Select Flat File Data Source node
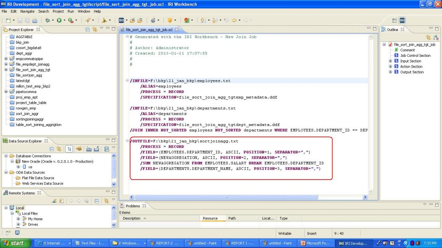This screenshot has width=442, height=248. coord(38,178)
